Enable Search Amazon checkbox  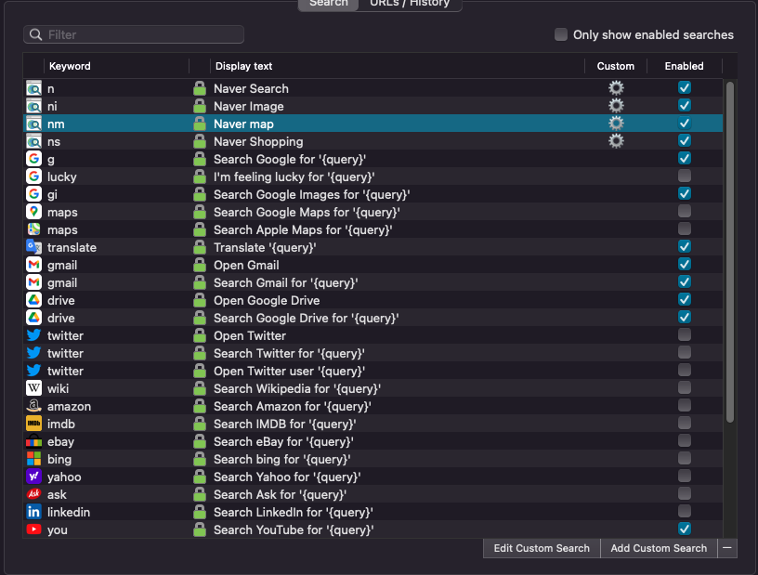pyautogui.click(x=684, y=405)
